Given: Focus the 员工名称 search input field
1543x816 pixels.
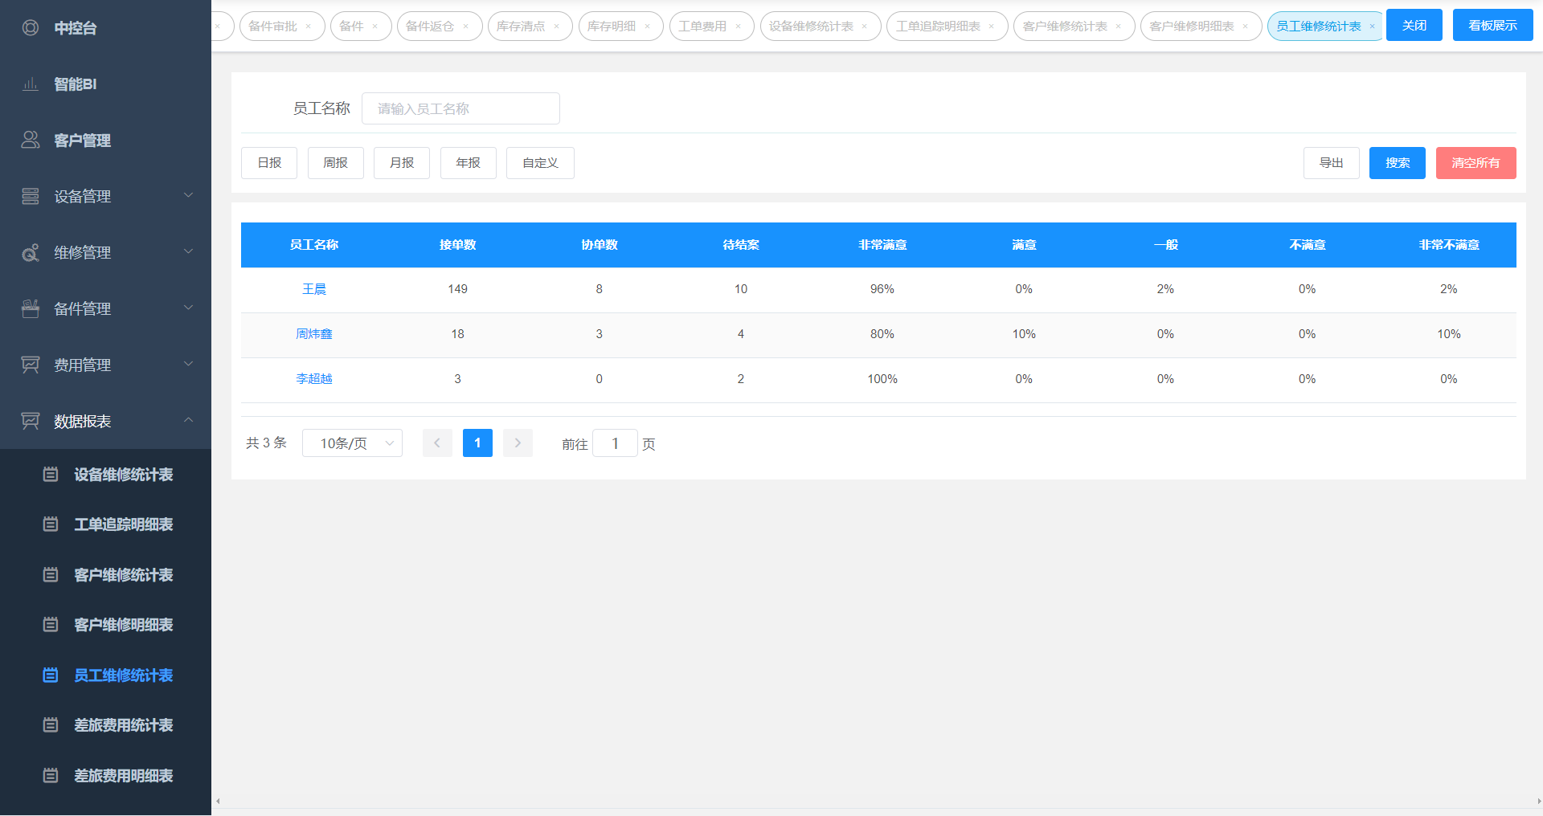Looking at the screenshot, I should 460,108.
